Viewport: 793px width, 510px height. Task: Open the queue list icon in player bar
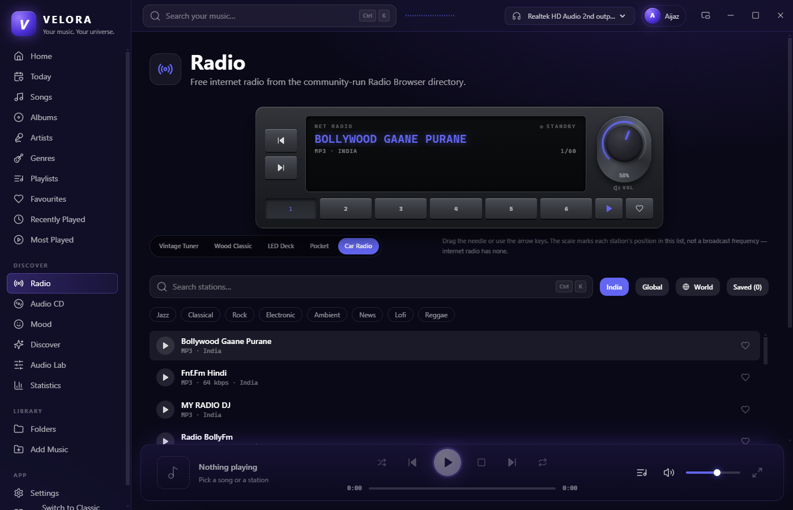pyautogui.click(x=642, y=473)
